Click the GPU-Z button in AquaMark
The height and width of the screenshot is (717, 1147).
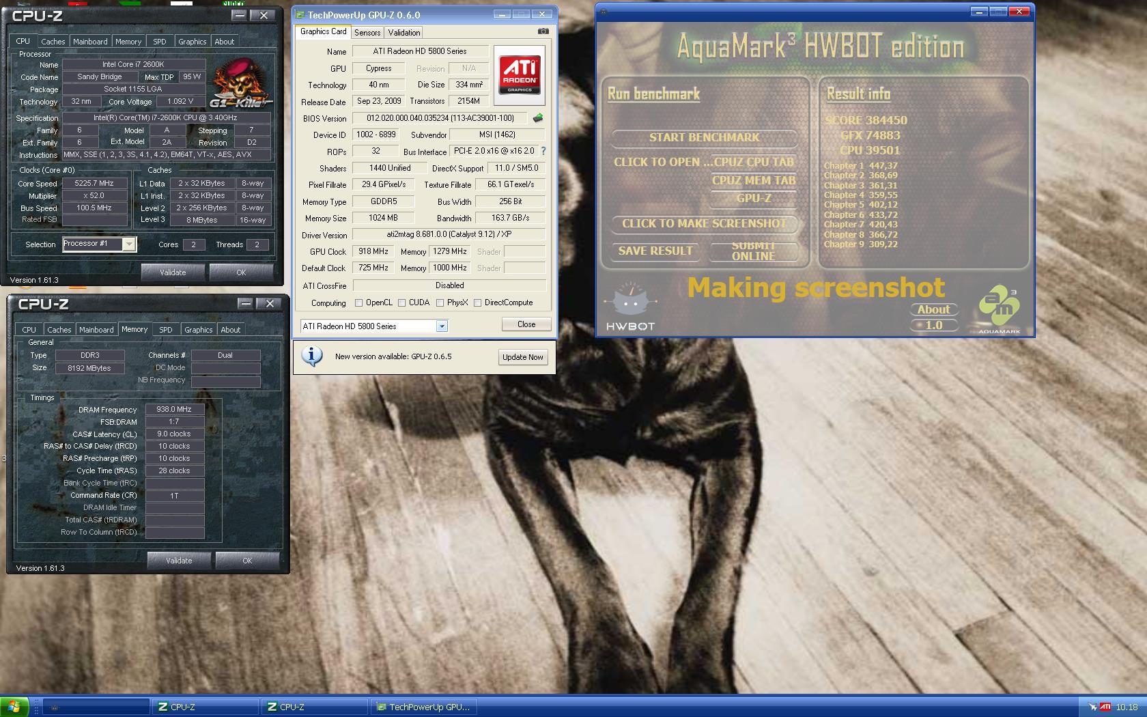753,198
